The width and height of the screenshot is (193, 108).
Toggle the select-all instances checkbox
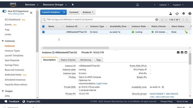click(x=43, y=26)
